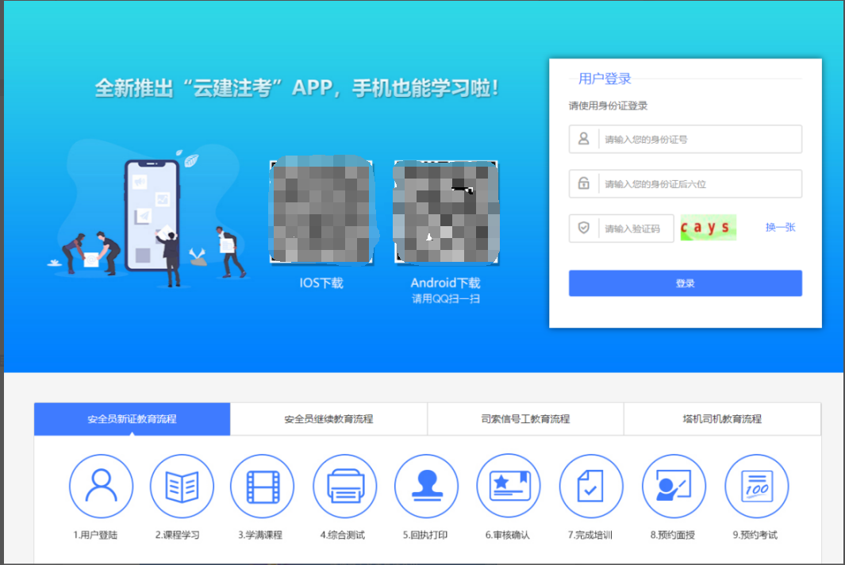Select the 审核确认 certificate icon
The height and width of the screenshot is (565, 845).
508,486
